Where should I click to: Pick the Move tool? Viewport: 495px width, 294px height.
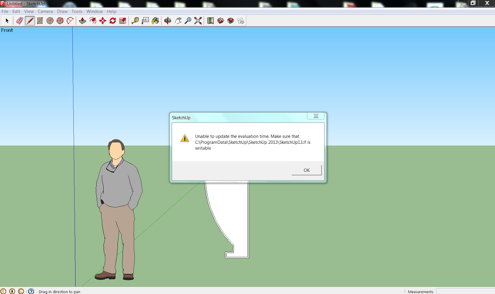(103, 21)
